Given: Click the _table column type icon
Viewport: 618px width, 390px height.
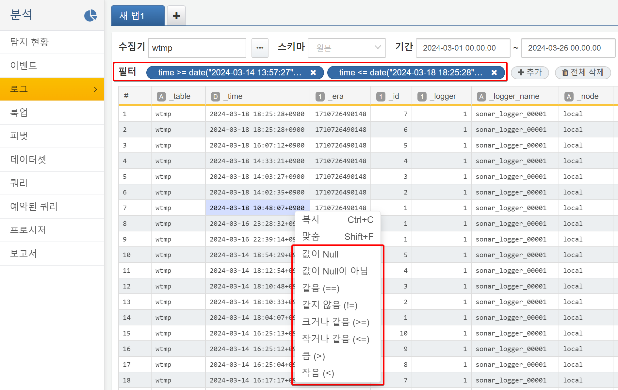Looking at the screenshot, I should pos(161,97).
